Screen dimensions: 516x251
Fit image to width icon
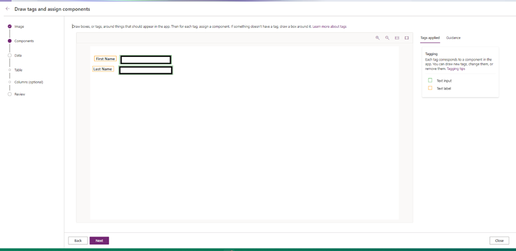coord(397,38)
